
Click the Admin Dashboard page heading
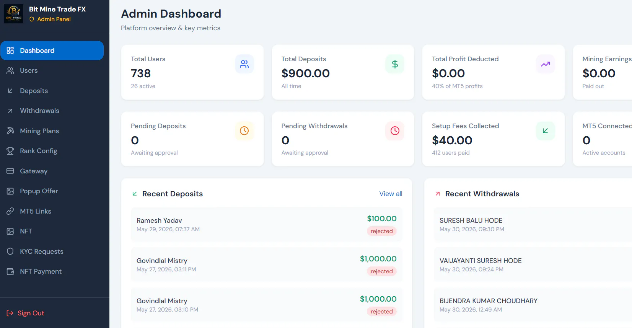click(171, 14)
